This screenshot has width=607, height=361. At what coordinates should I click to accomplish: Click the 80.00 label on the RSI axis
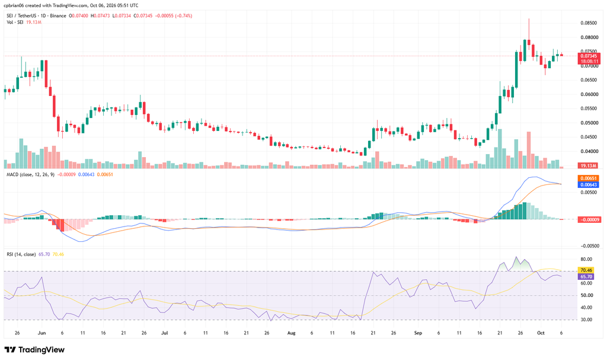tap(586, 259)
